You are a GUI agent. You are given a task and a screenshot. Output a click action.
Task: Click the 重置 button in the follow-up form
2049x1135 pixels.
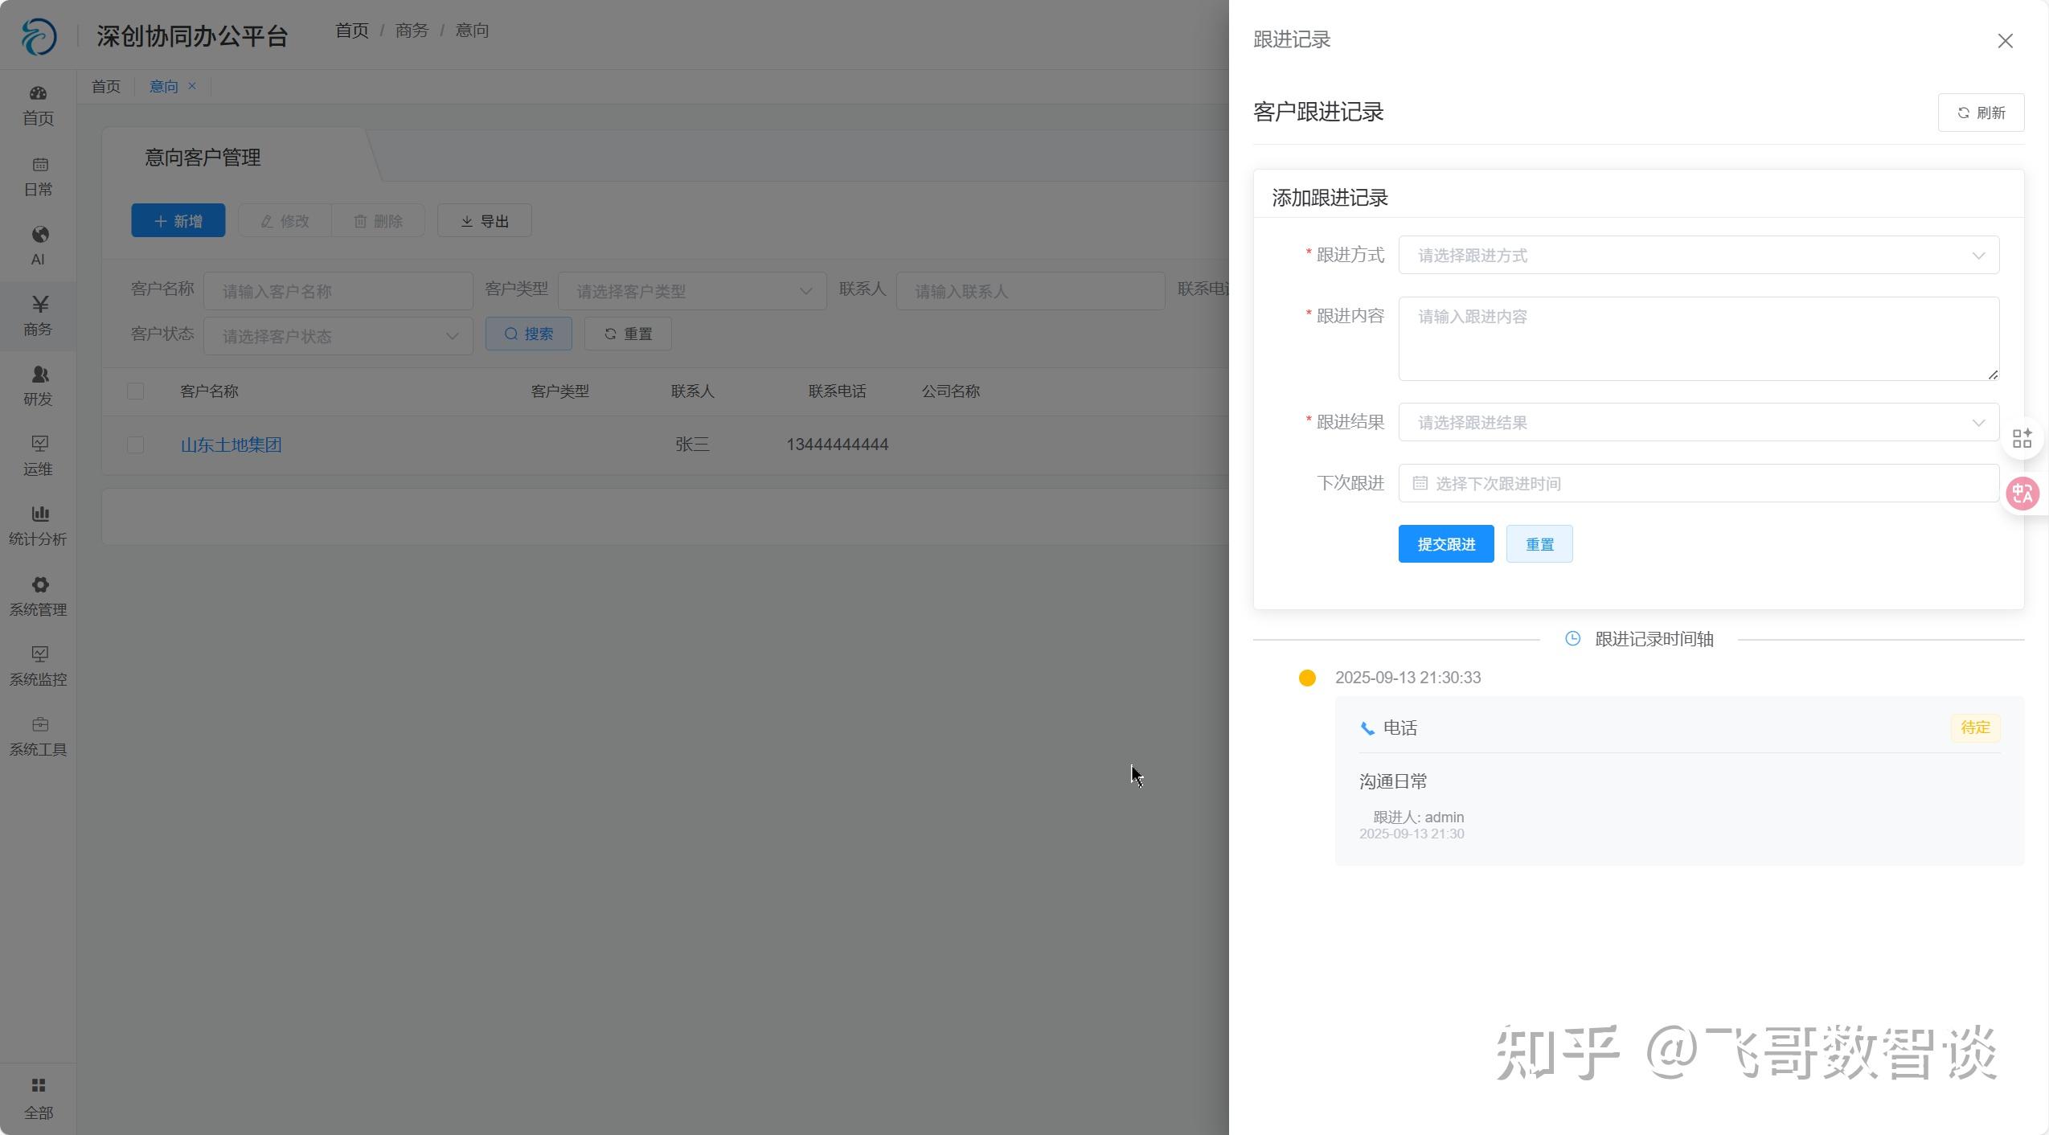pos(1539,544)
